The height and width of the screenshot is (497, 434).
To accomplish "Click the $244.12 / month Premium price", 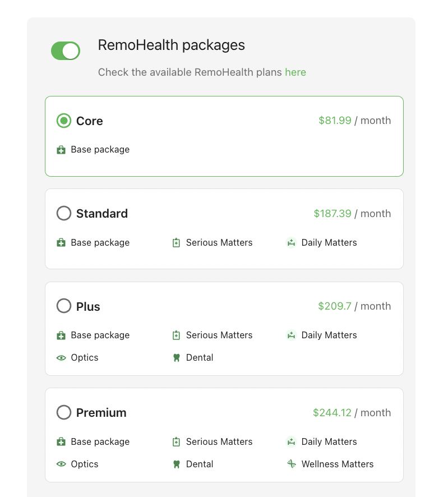I will point(352,413).
